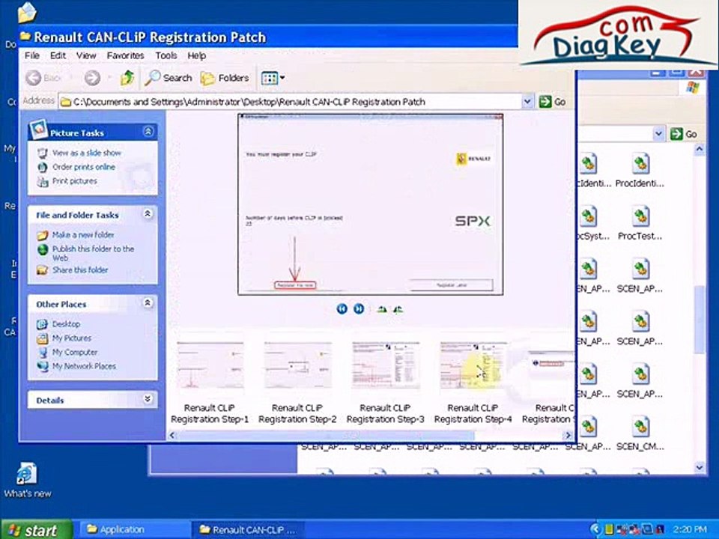The image size is (719, 539).
Task: Collapse the File and Folder Tasks panel
Action: (x=148, y=213)
